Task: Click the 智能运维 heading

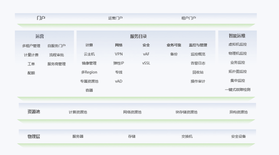Action: (237, 36)
